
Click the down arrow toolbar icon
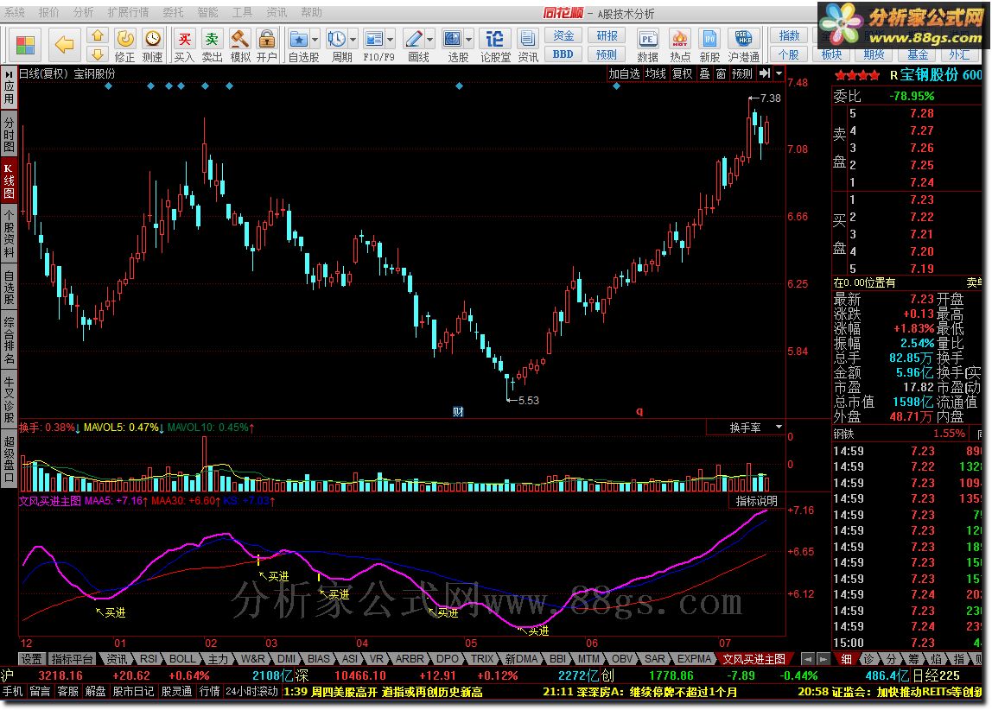pyautogui.click(x=98, y=54)
